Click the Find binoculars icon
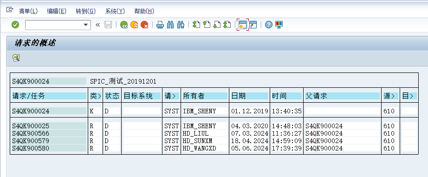This screenshot has width=428, height=177. pyautogui.click(x=170, y=25)
